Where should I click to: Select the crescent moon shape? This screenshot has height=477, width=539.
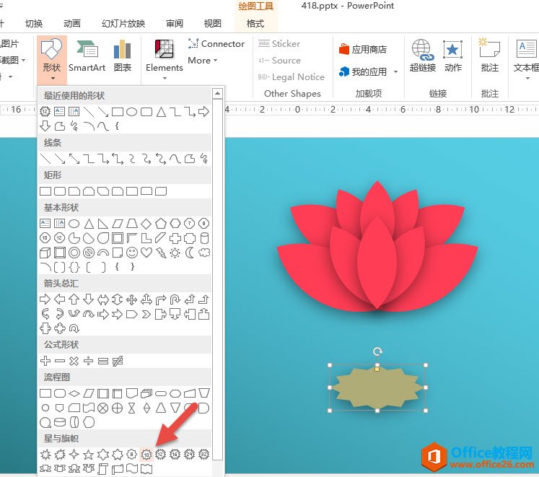tap(190, 253)
